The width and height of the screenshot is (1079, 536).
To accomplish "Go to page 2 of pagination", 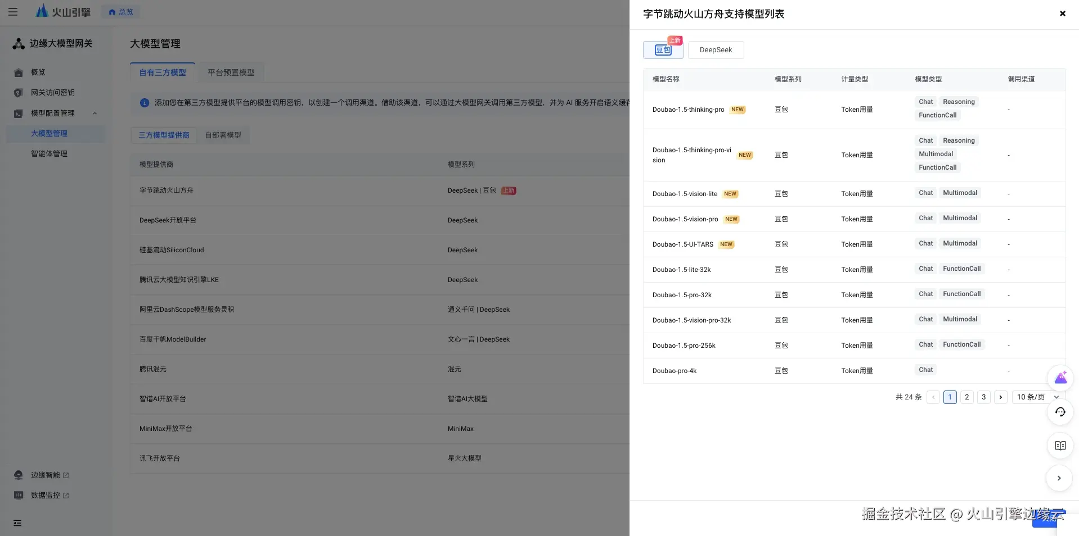I will click(x=966, y=397).
